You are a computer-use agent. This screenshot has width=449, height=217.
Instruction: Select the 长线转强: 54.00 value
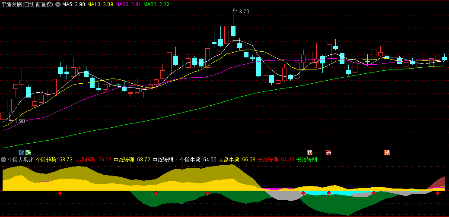pyautogui.click(x=276, y=160)
